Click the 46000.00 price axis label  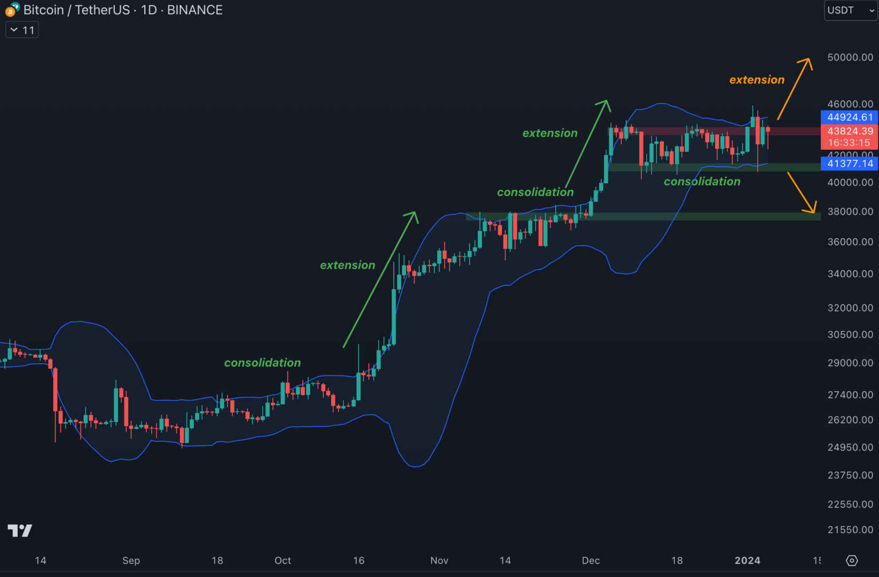850,104
